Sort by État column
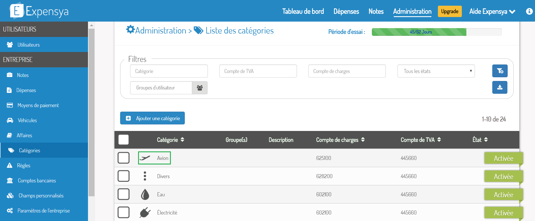 [x=480, y=140]
